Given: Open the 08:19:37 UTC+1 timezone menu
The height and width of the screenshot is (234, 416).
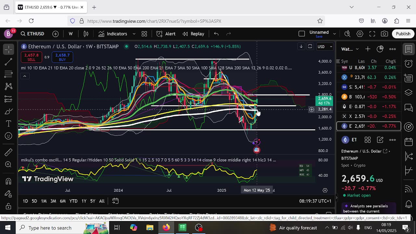Looking at the screenshot, I should tap(315, 201).
